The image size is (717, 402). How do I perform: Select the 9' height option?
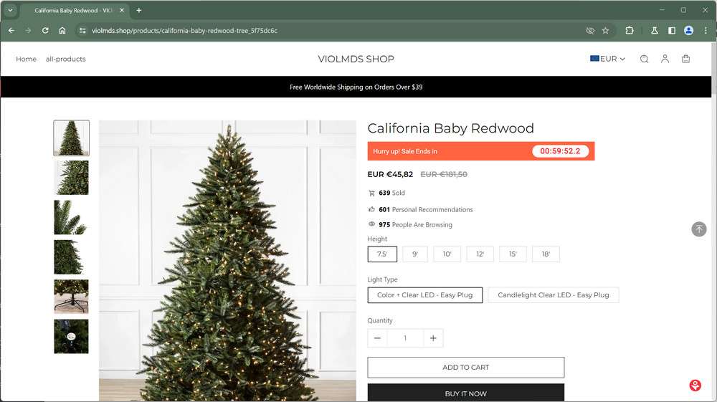tap(415, 254)
